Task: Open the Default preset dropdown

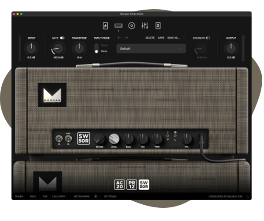Action: click(x=151, y=49)
